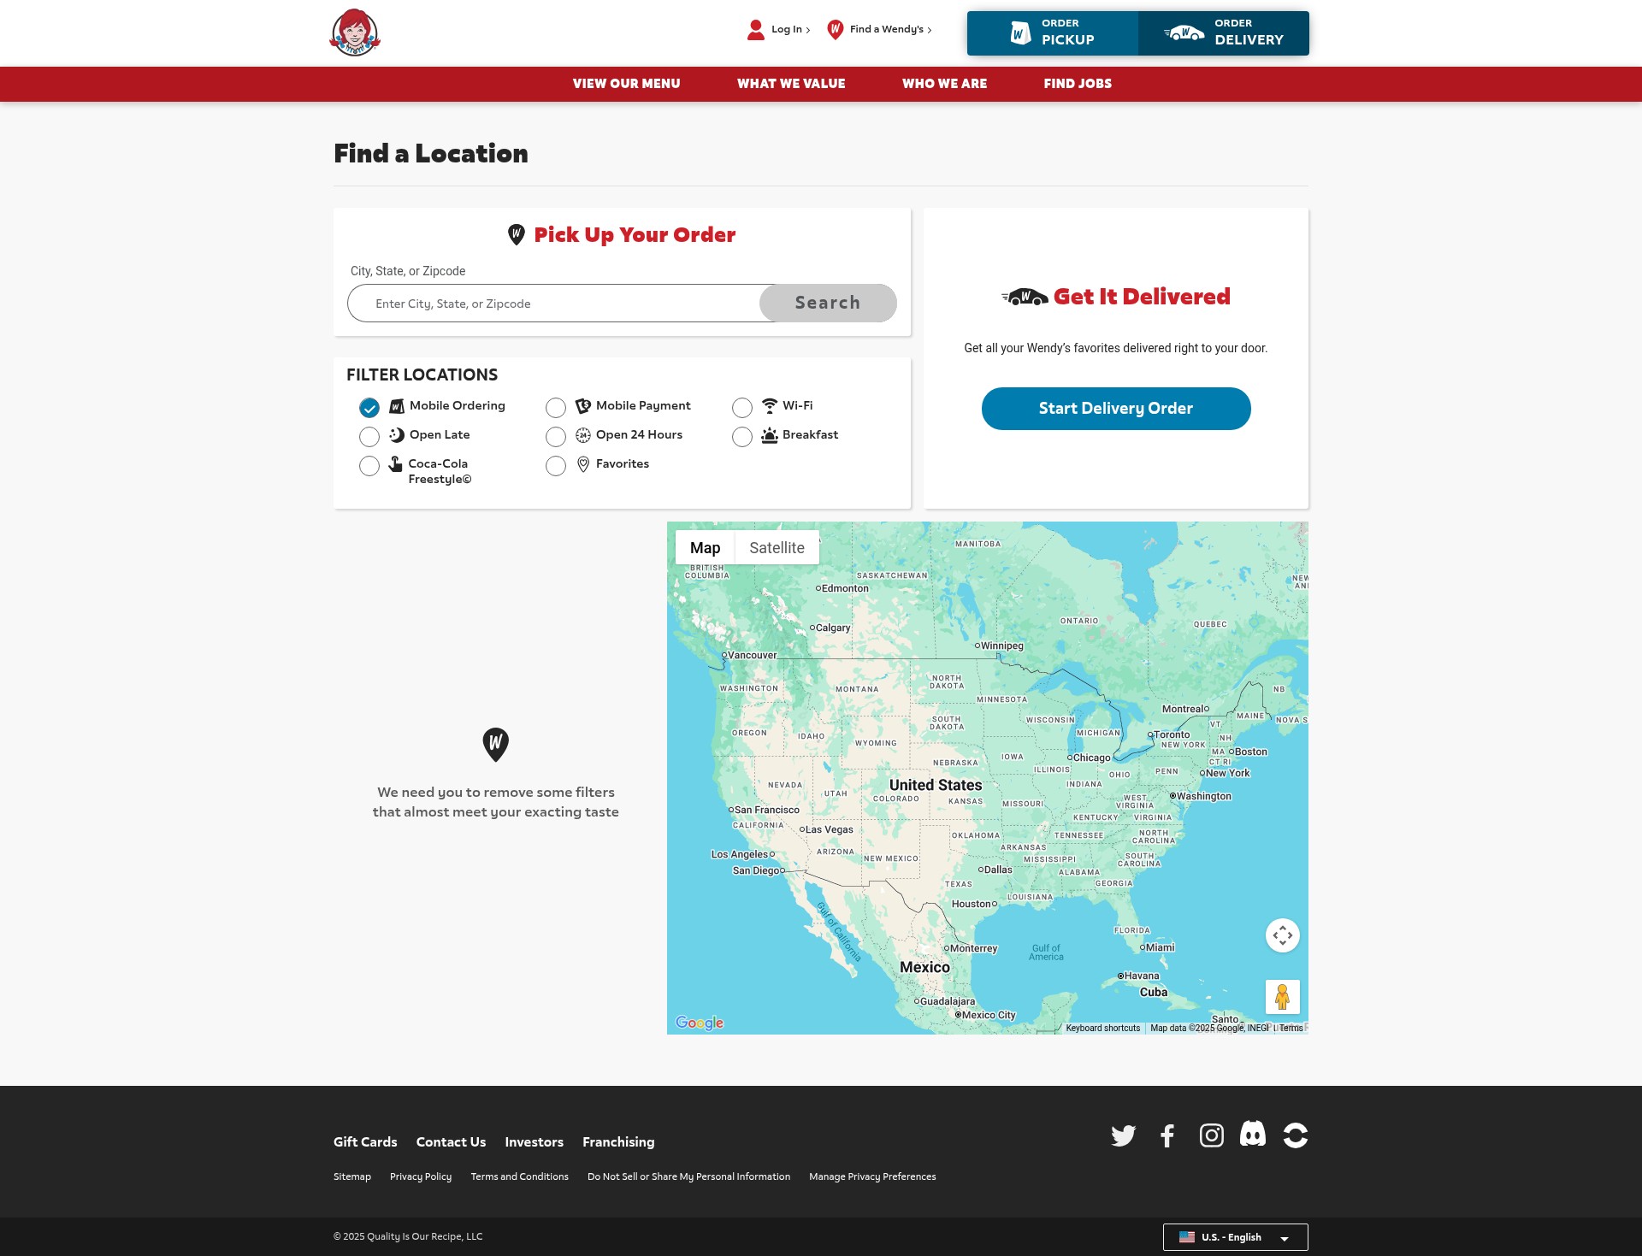The height and width of the screenshot is (1256, 1642).
Task: Click the Favorites pin icon
Action: 583,464
